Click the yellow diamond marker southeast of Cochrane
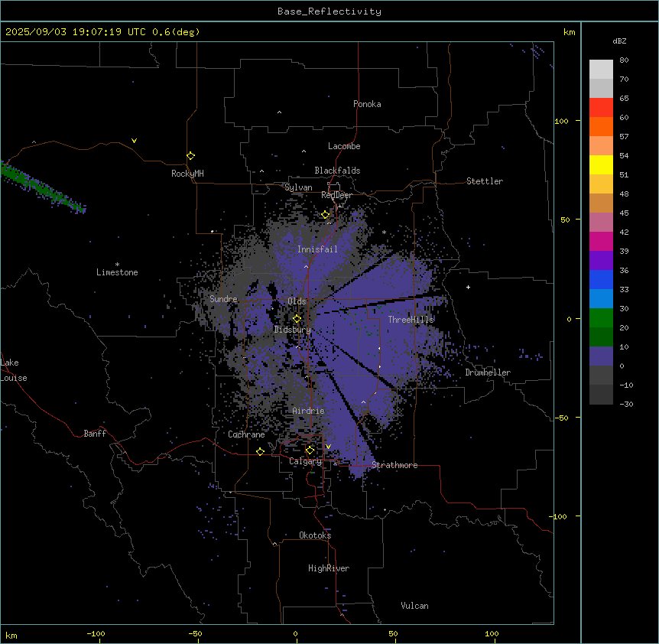 click(x=260, y=451)
